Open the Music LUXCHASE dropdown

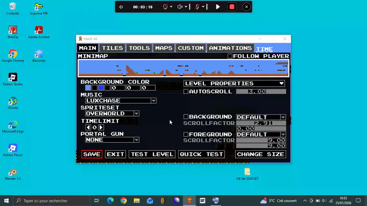(121, 101)
